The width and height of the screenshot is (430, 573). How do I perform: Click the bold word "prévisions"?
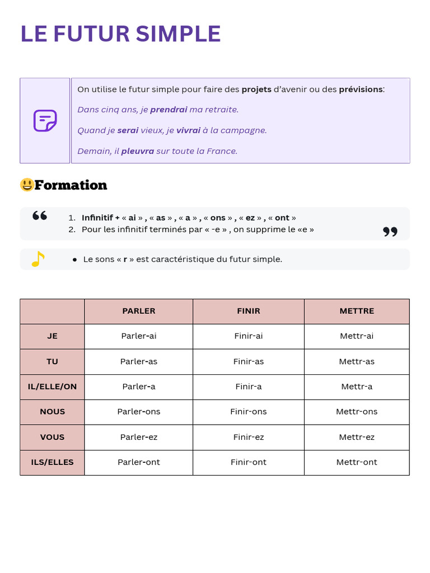coord(361,90)
